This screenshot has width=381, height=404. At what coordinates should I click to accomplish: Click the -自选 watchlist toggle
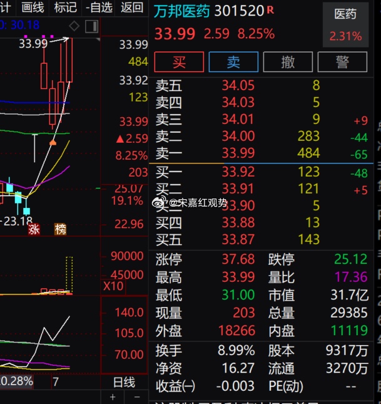[x=99, y=8]
